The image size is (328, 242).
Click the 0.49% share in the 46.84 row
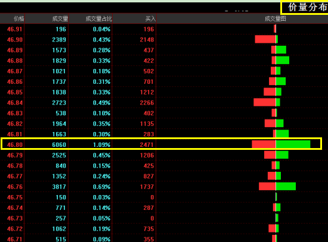tap(101, 103)
